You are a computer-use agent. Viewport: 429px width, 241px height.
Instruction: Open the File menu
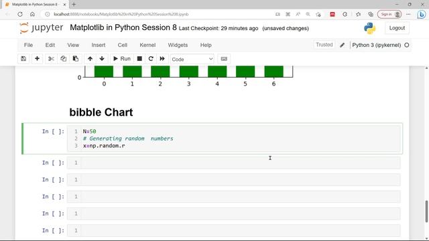tap(28, 45)
